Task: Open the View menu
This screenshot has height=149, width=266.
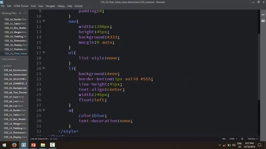Action: [41, 6]
